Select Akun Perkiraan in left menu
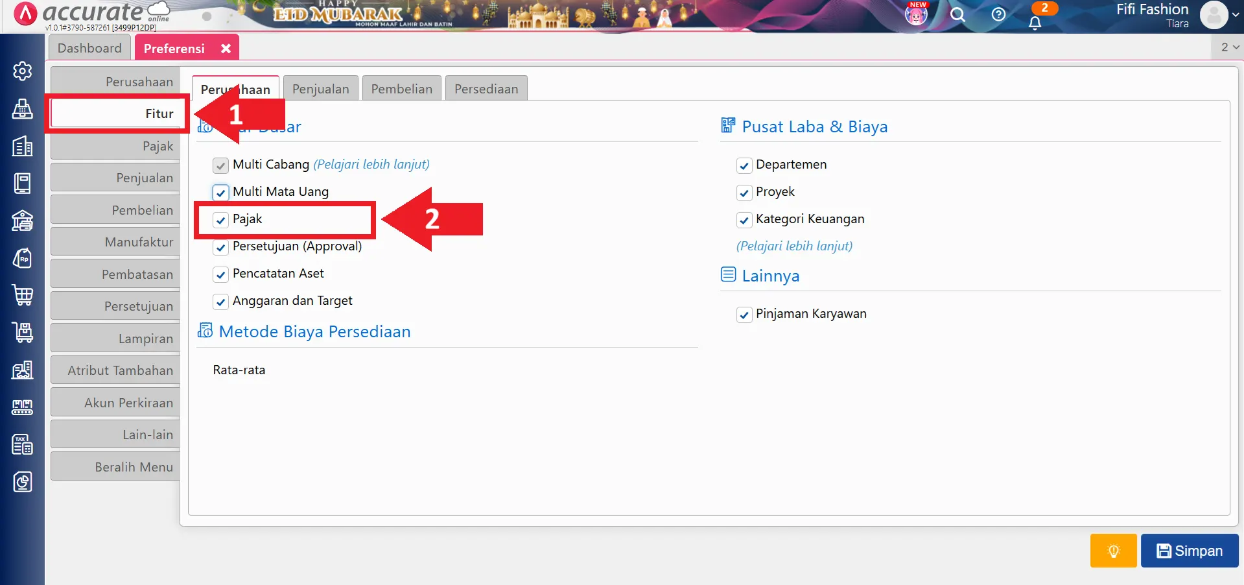This screenshot has width=1244, height=585. tap(115, 403)
